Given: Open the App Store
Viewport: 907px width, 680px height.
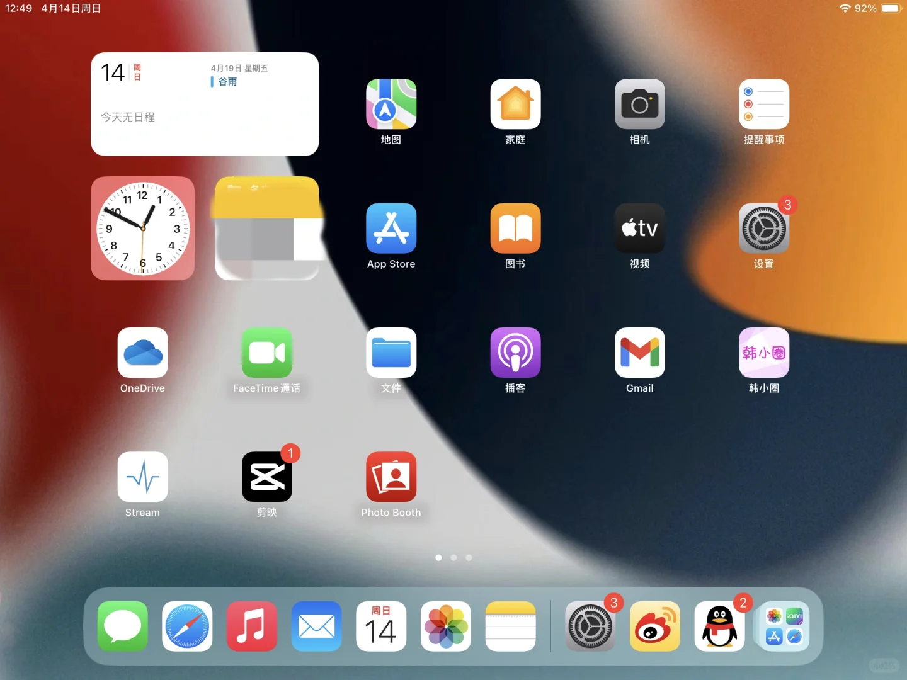Looking at the screenshot, I should coord(391,229).
